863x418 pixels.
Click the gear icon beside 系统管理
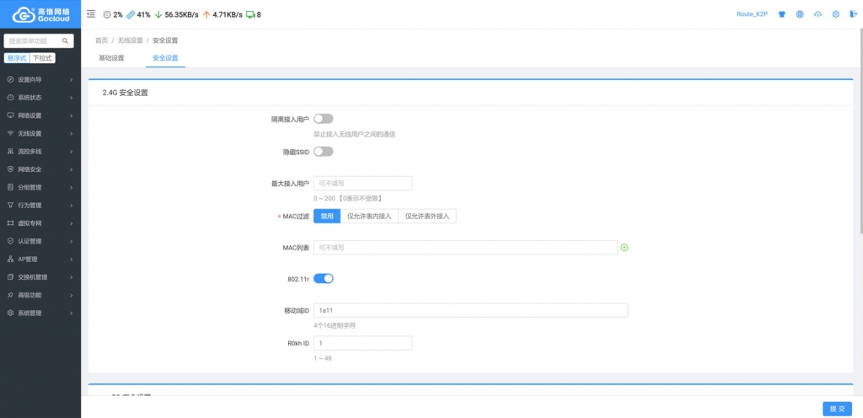[x=10, y=313]
